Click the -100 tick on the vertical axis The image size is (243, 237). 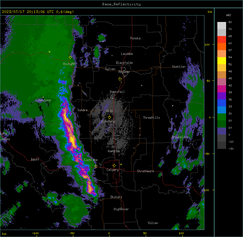pos(206,190)
